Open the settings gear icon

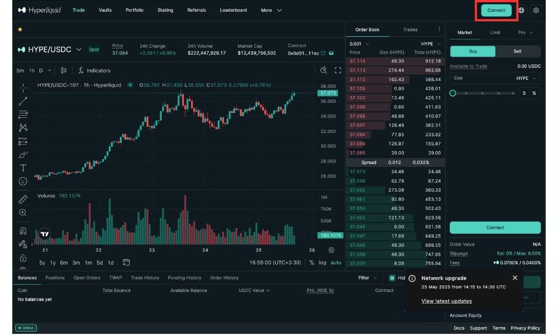click(x=536, y=10)
